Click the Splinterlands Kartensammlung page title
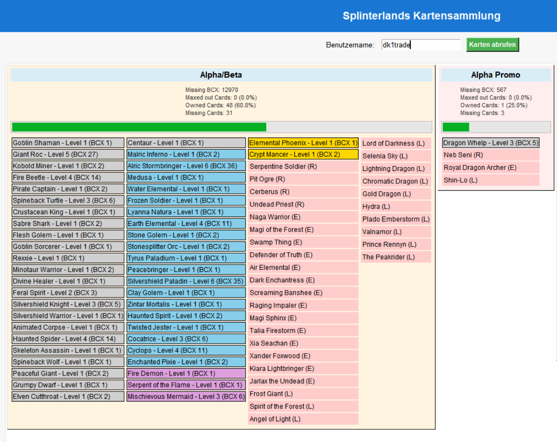Viewport: 557px width, 442px height. pyautogui.click(x=421, y=16)
